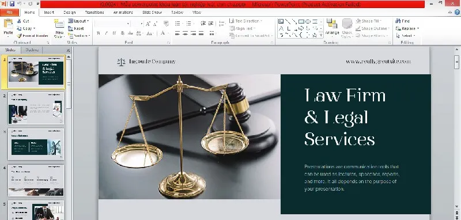Screen dimensions: 461x220
Task: Open the Section dropdown
Action: tap(79, 36)
